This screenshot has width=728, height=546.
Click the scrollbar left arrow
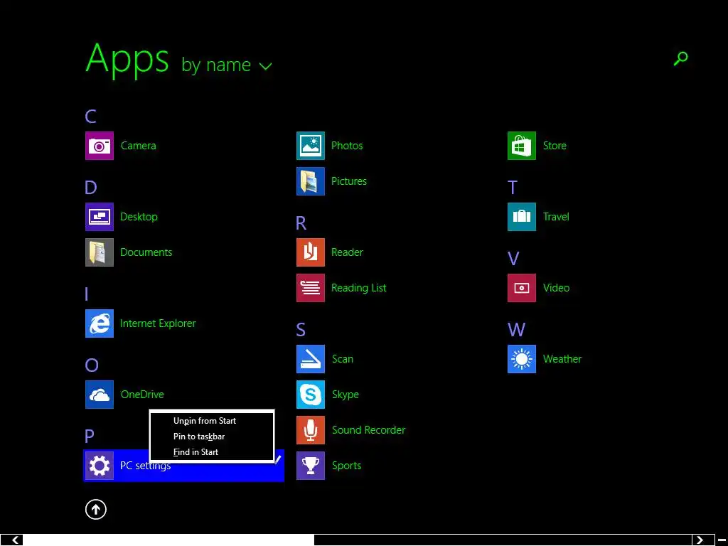point(16,540)
